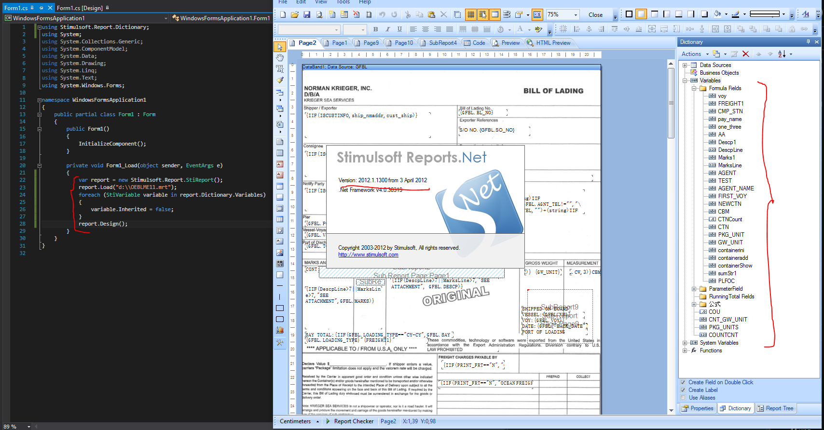Click the All Borders icon
The width and height of the screenshot is (824, 430).
coord(629,14)
